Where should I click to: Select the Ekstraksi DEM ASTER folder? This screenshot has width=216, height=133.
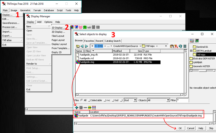tap(202, 58)
